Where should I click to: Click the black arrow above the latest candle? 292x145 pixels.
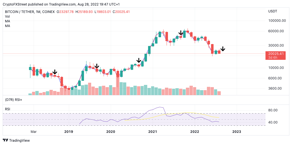click(223, 49)
